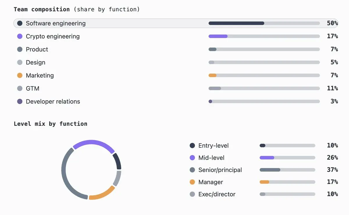Click the GTM function label
The image size is (349, 215).
click(33, 89)
